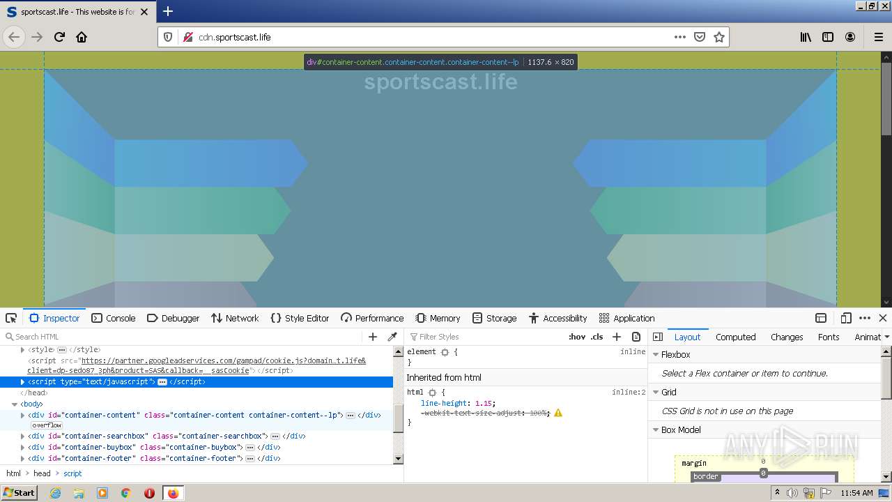The width and height of the screenshot is (892, 502).
Task: Open the Firefox hamburger menu
Action: tap(878, 37)
